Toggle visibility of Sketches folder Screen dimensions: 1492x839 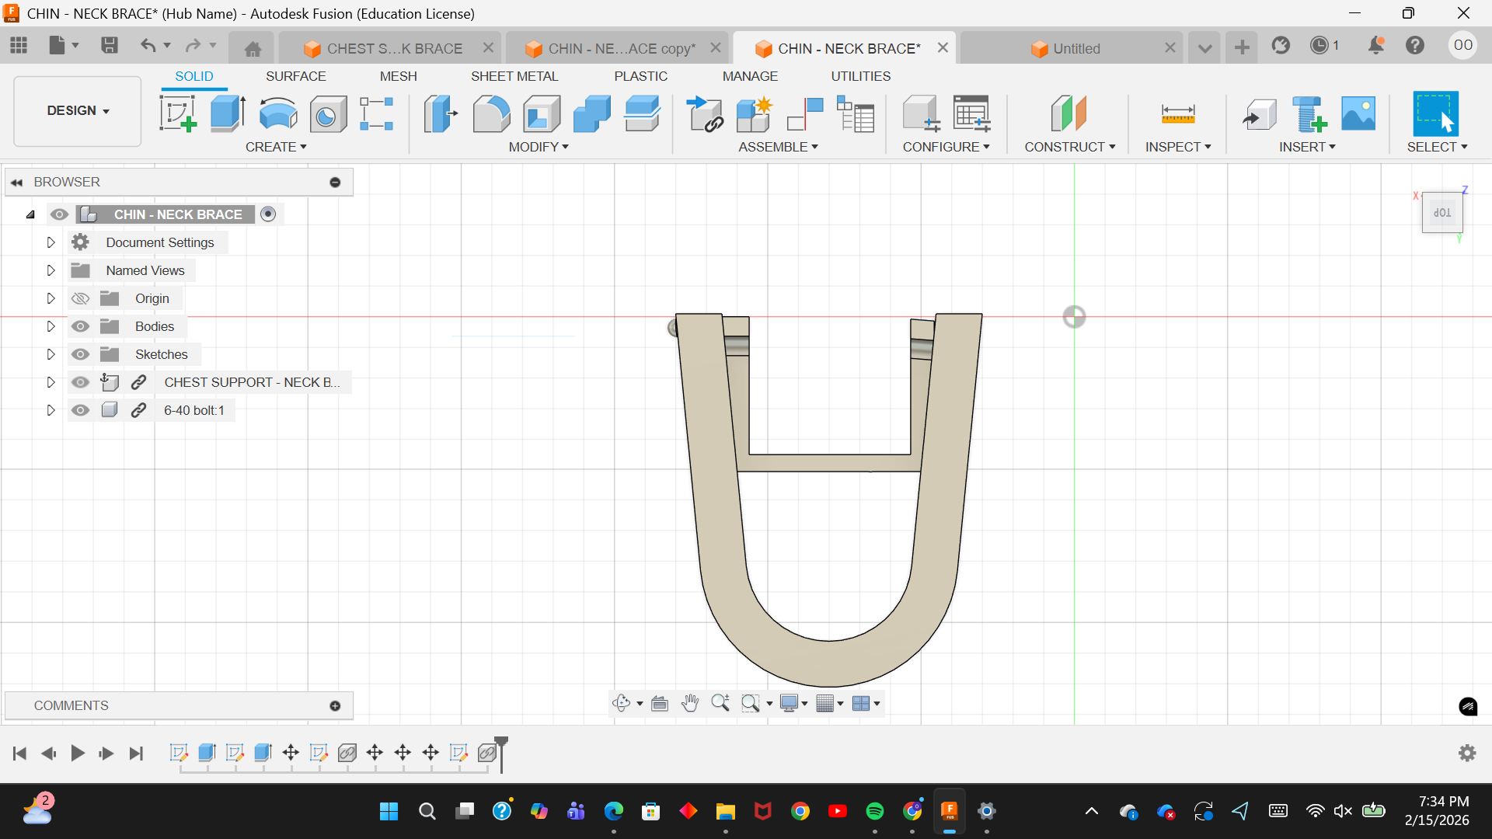pyautogui.click(x=80, y=354)
